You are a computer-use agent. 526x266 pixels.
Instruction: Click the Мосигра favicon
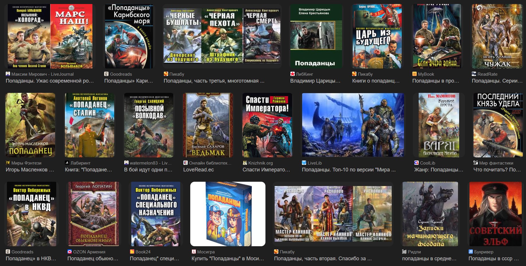pos(194,252)
